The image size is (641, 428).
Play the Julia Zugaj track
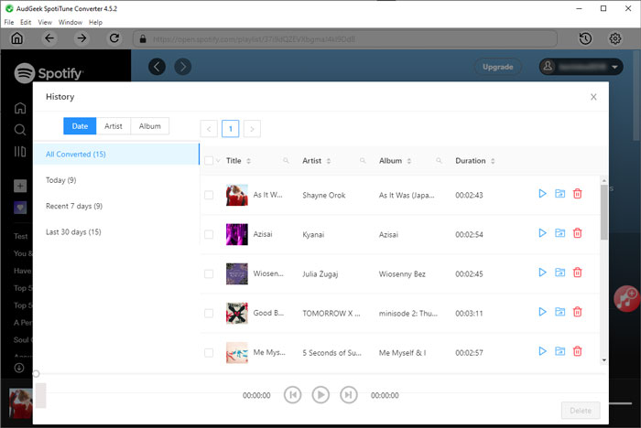coord(542,273)
